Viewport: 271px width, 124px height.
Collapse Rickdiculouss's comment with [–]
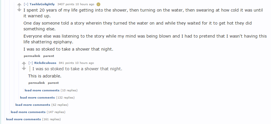click(31, 63)
